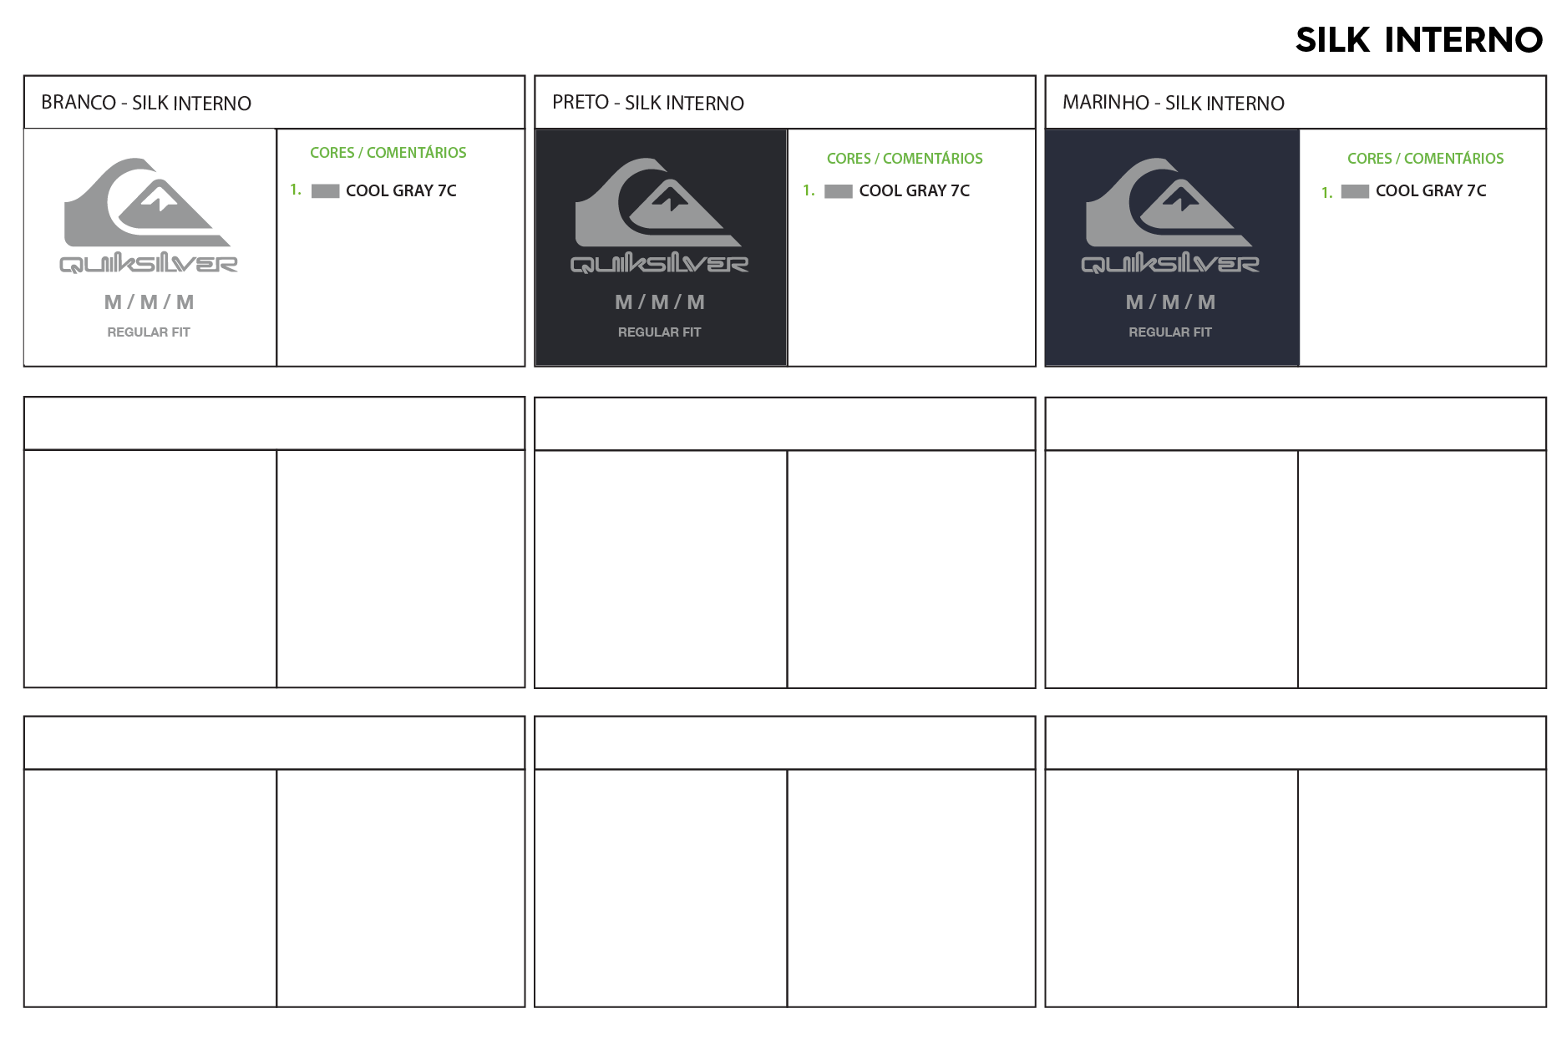
Task: Click the green number 1. in PRETO panel
Action: (x=809, y=190)
